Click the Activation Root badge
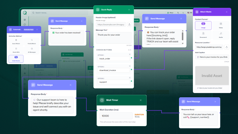The image size is (238, 134). [x=29, y=30]
